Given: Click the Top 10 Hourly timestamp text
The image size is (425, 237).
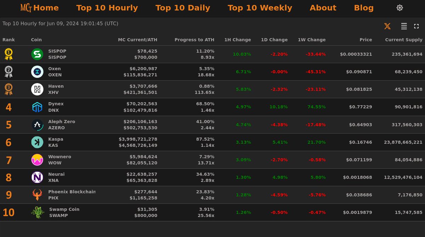Looking at the screenshot, I should [x=60, y=24].
